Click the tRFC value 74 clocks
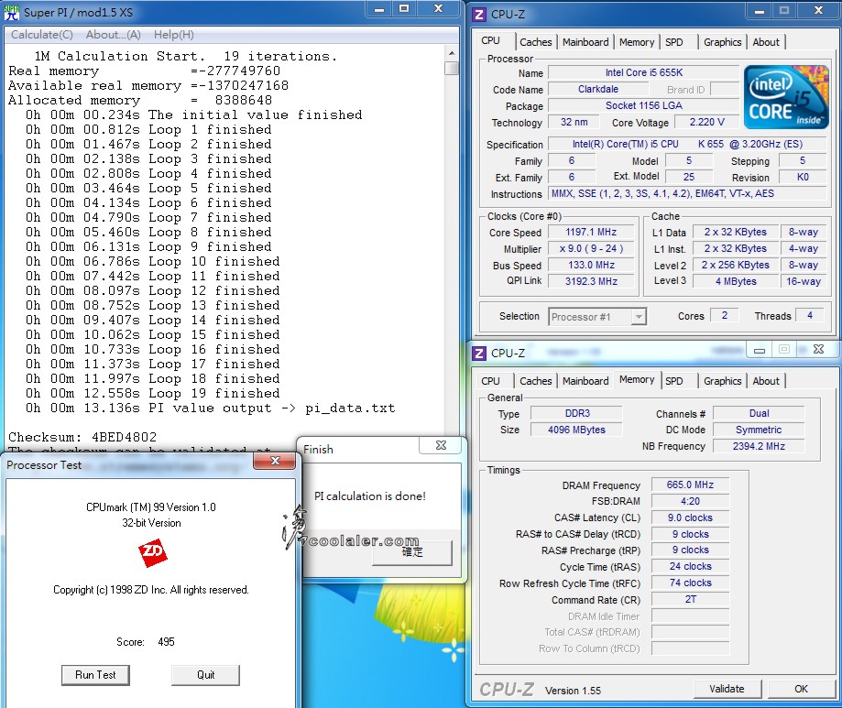Screen dimensions: 842x708 [x=690, y=583]
